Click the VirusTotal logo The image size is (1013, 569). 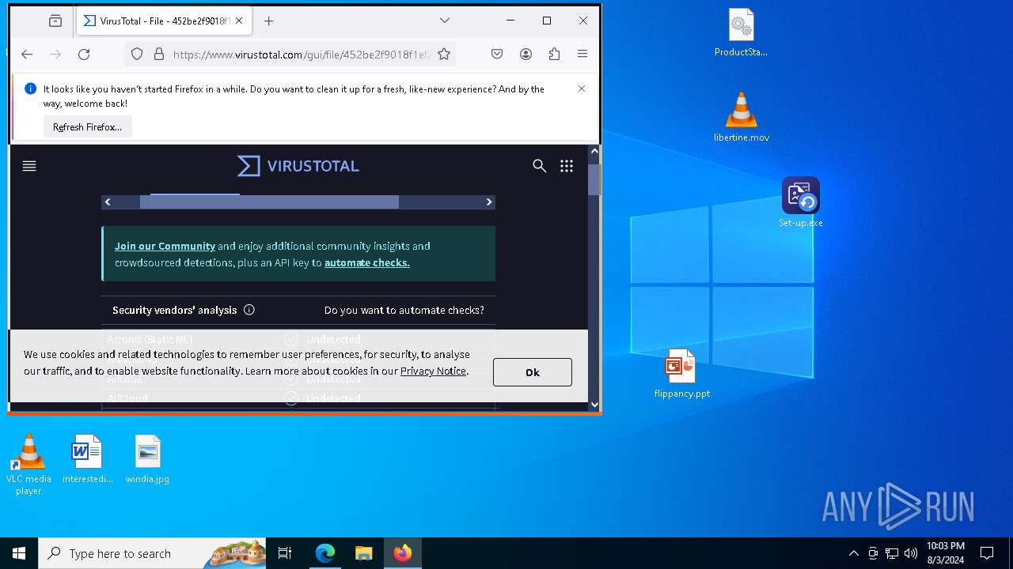[298, 166]
